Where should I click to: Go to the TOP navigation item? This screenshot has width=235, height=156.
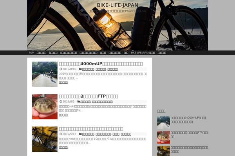31,53
